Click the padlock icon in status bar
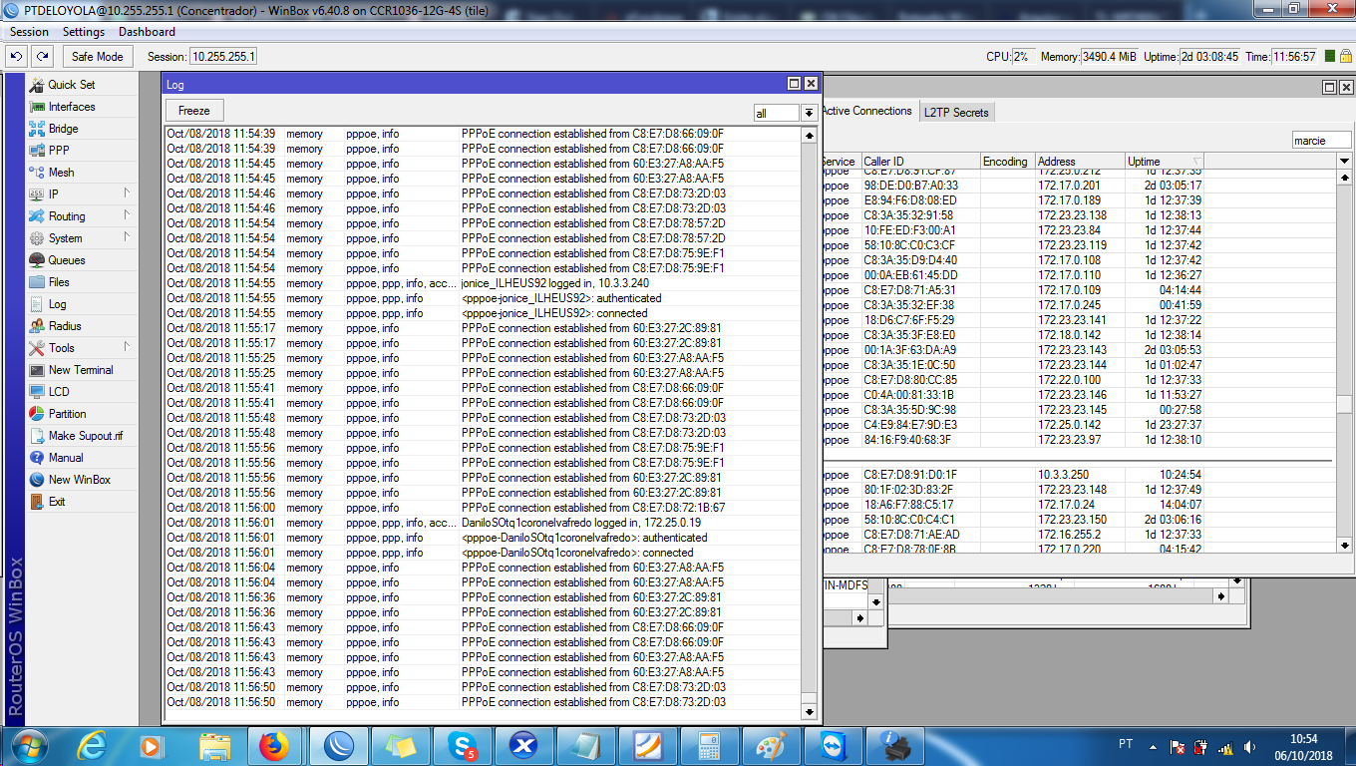This screenshot has height=766, width=1356. pyautogui.click(x=1347, y=57)
